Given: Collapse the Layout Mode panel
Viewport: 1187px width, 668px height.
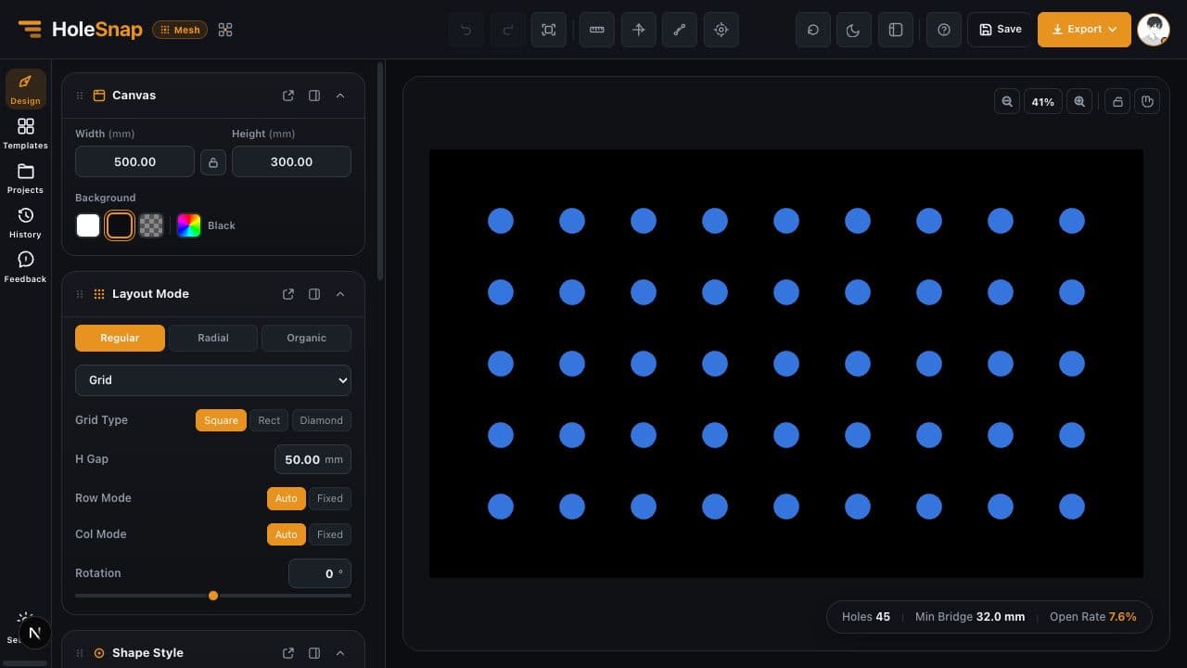Looking at the screenshot, I should (340, 294).
